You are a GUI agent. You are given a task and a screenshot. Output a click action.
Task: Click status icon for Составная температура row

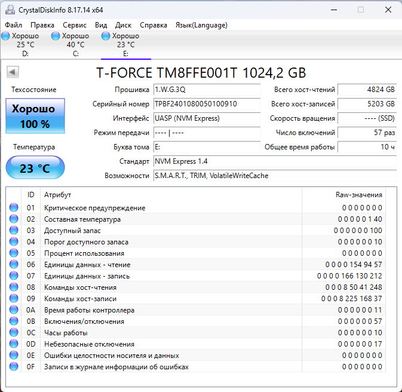(x=14, y=219)
